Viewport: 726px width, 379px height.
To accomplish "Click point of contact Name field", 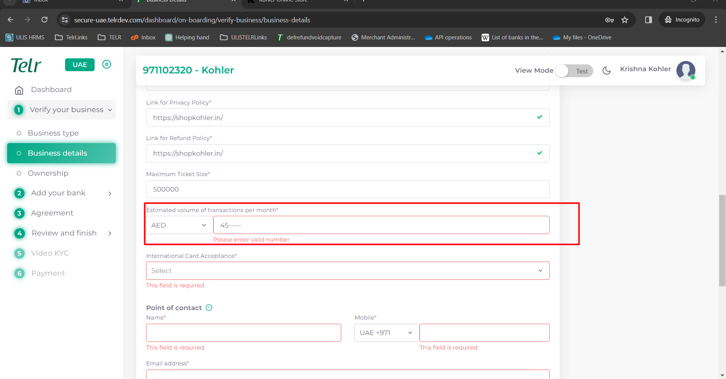I will tap(244, 333).
